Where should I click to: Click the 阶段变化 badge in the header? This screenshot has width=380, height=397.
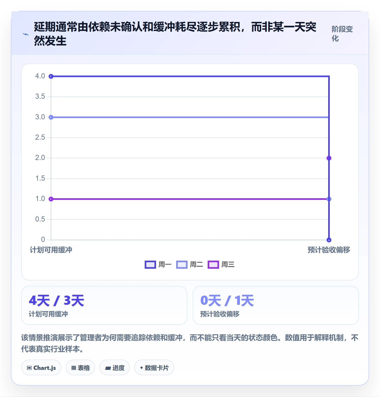342,34
